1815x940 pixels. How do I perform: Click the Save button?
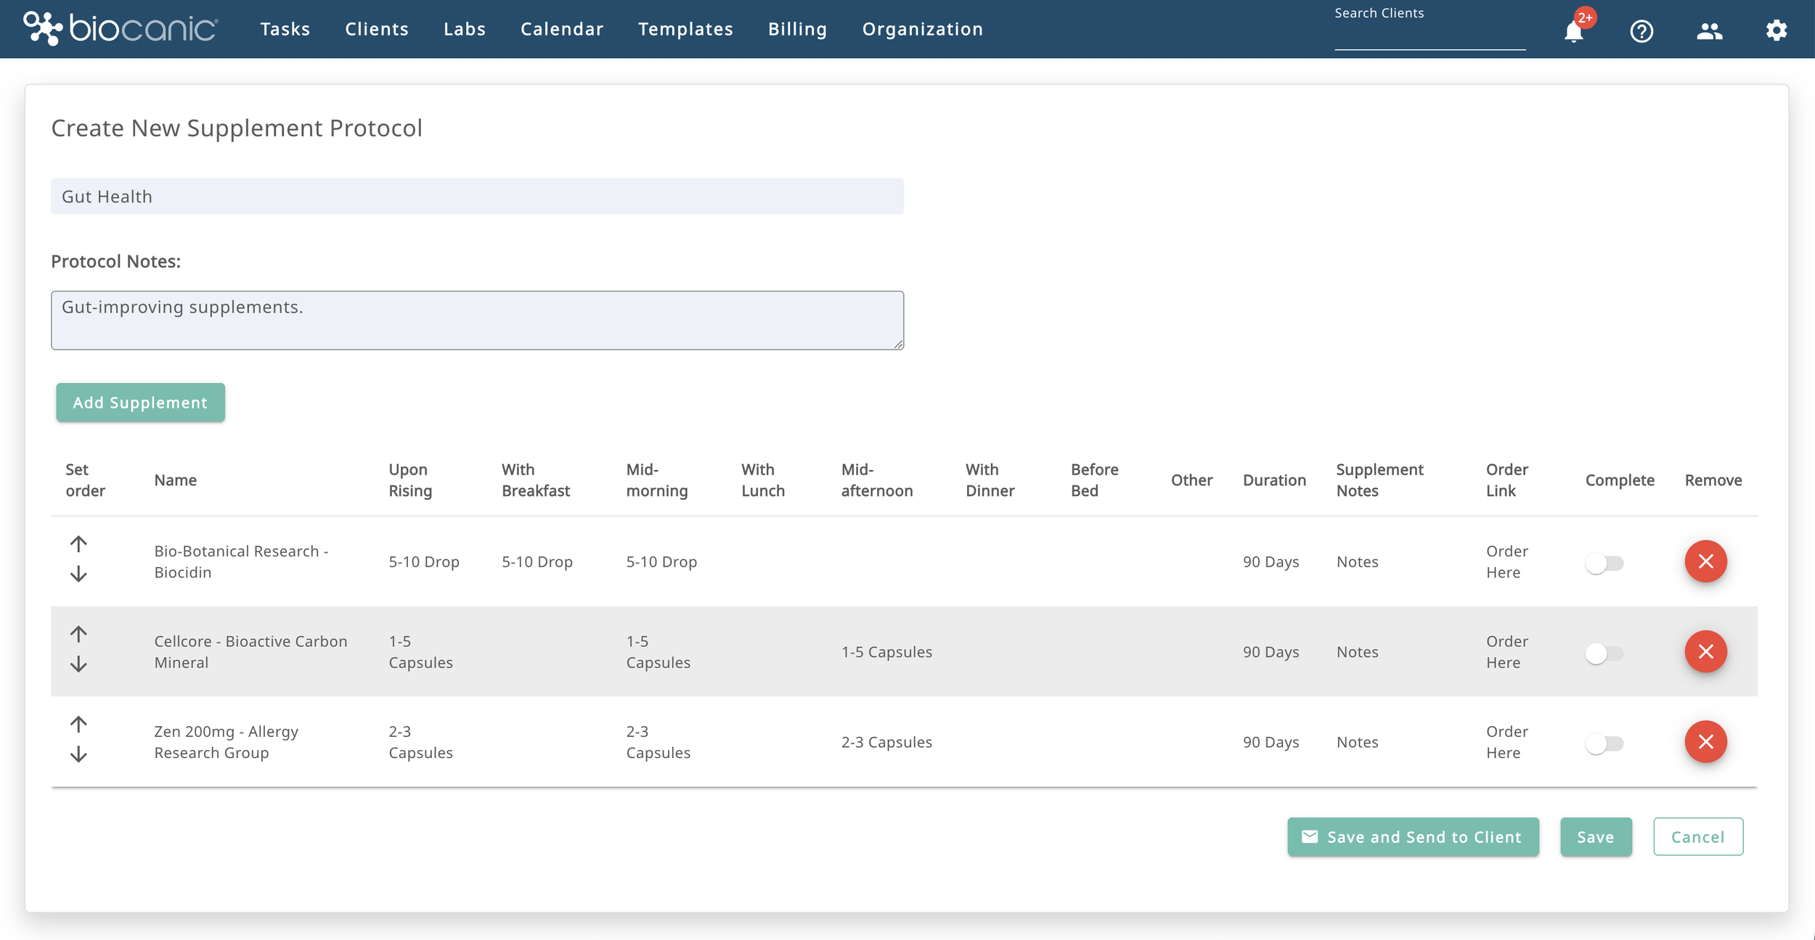[x=1596, y=837]
